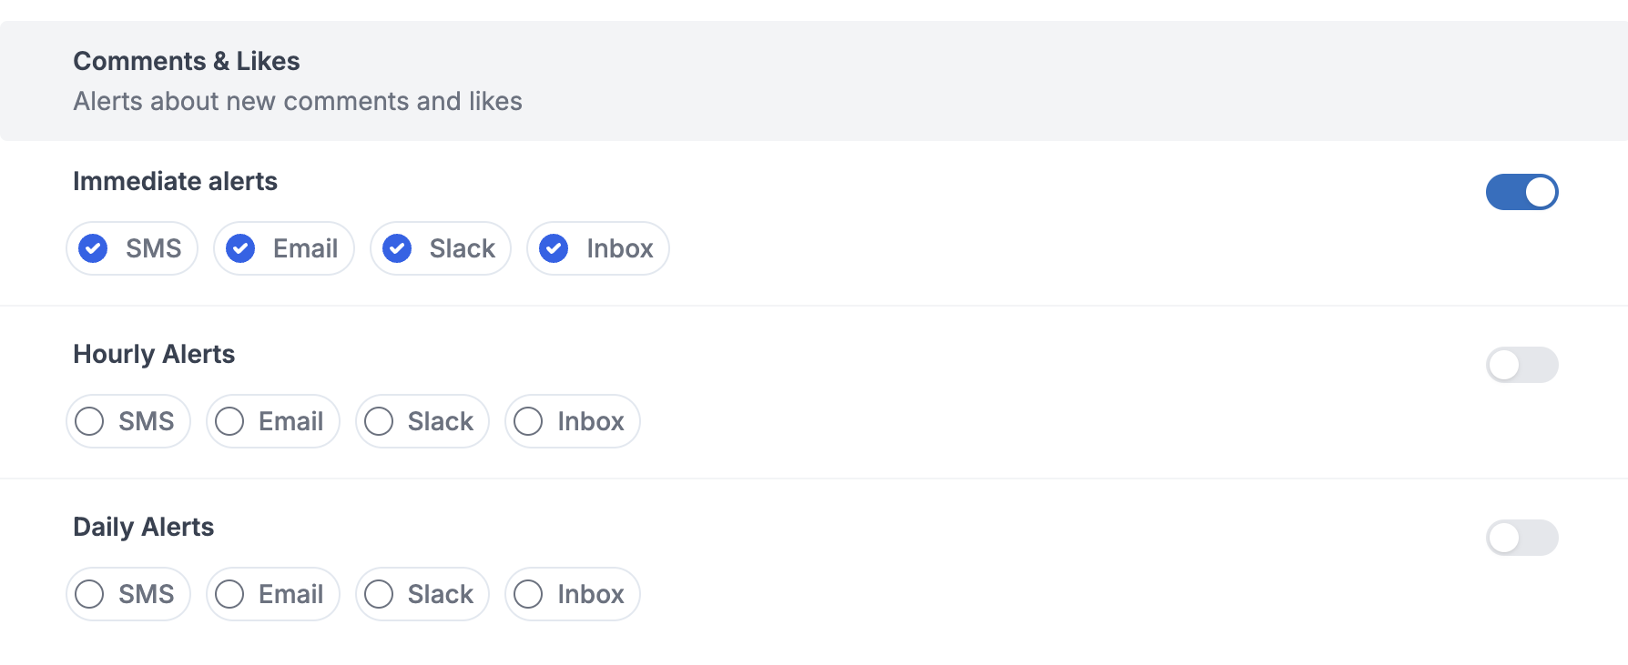Uncheck Inbox under Immediate alerts
The height and width of the screenshot is (665, 1628).
(x=598, y=248)
